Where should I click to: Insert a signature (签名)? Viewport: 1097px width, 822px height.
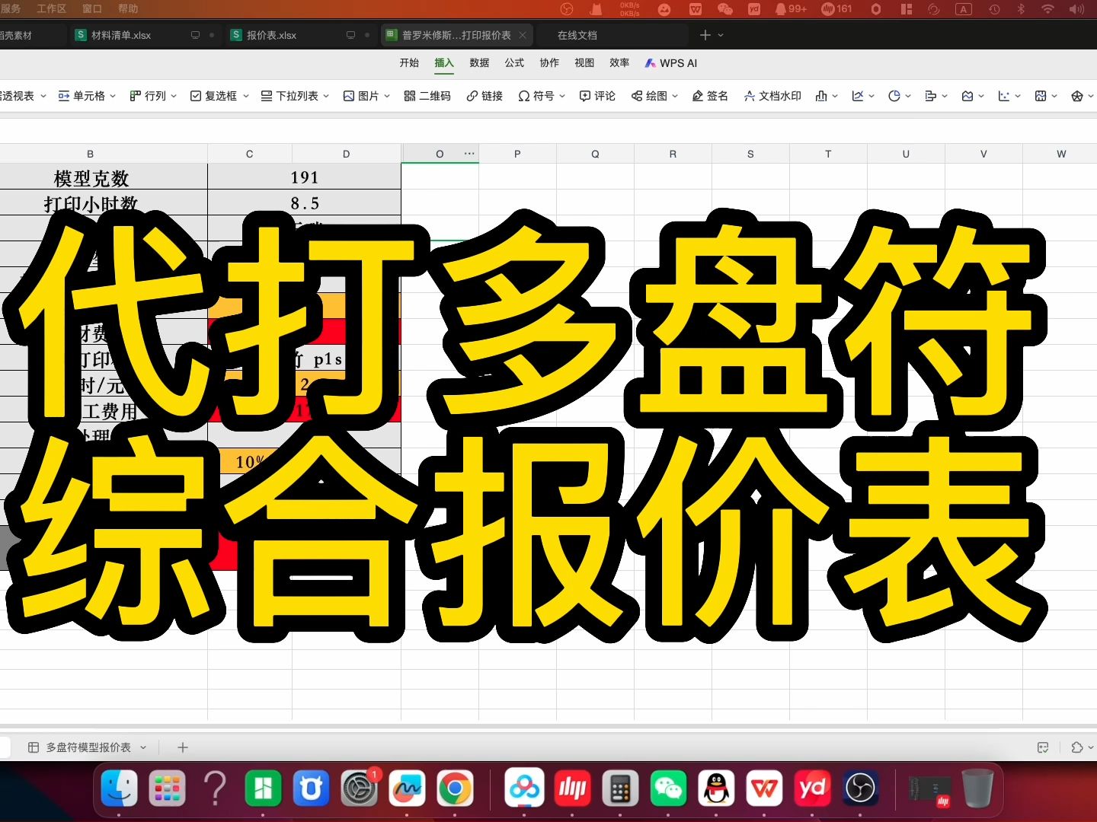click(x=710, y=96)
